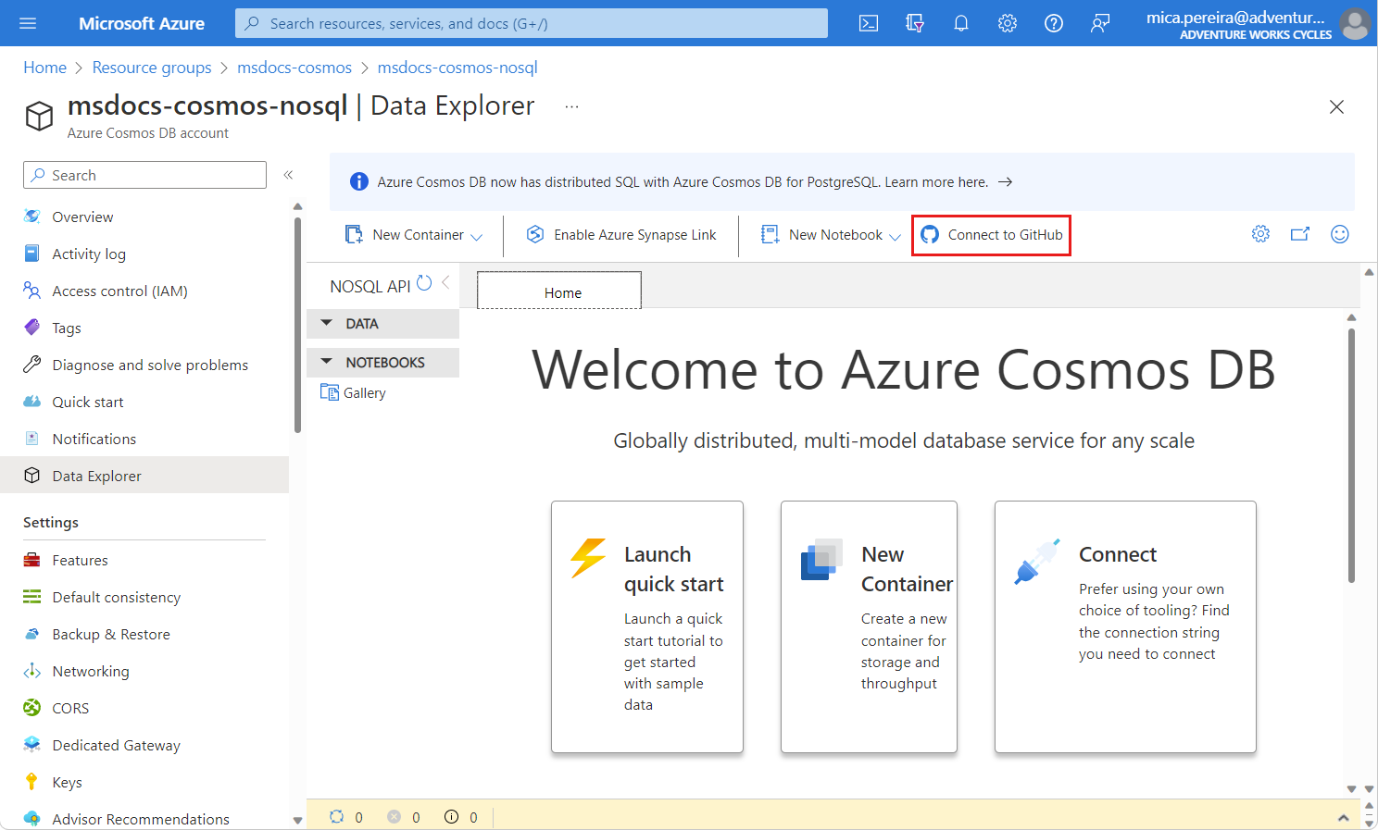This screenshot has height=830, width=1378.
Task: Click the info count status icon
Action: [451, 816]
